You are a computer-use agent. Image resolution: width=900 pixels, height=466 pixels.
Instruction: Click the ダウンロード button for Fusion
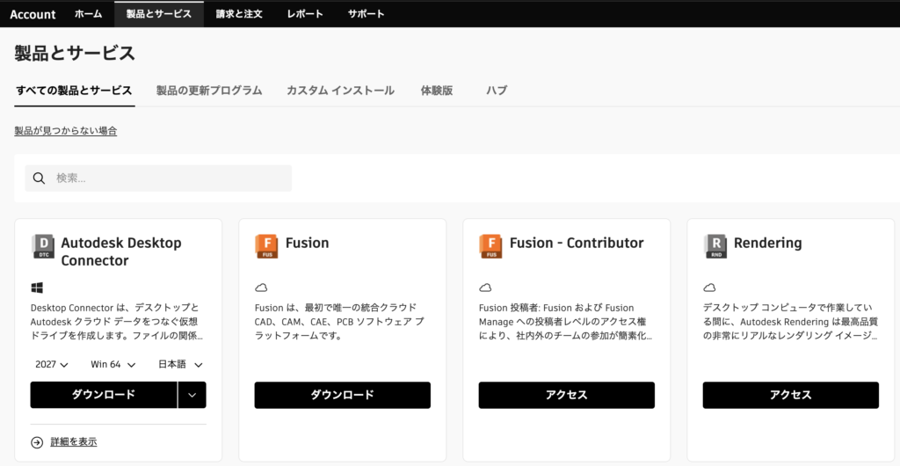pyautogui.click(x=343, y=395)
